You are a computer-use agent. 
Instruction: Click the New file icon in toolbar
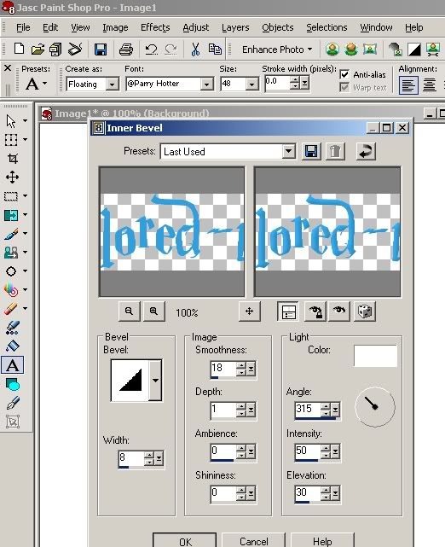19,49
